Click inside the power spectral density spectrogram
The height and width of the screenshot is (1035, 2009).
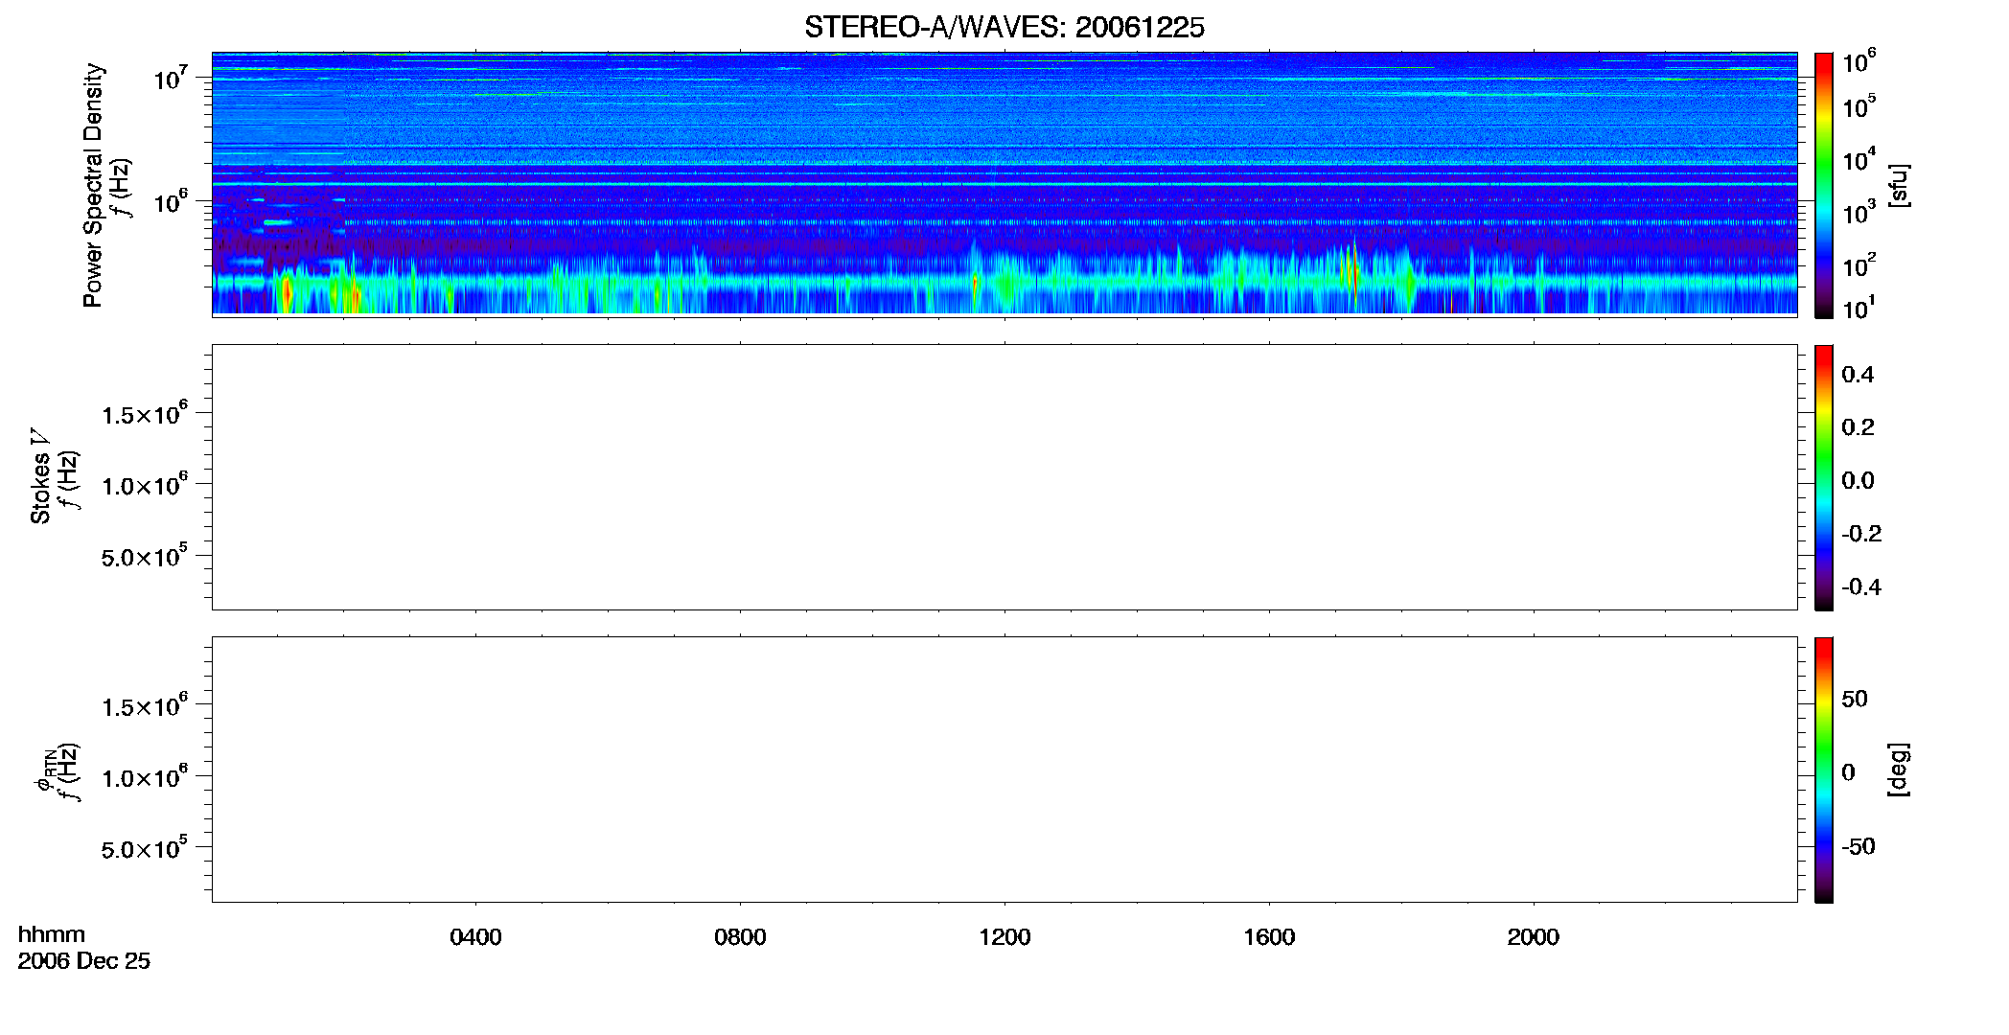point(1004,184)
